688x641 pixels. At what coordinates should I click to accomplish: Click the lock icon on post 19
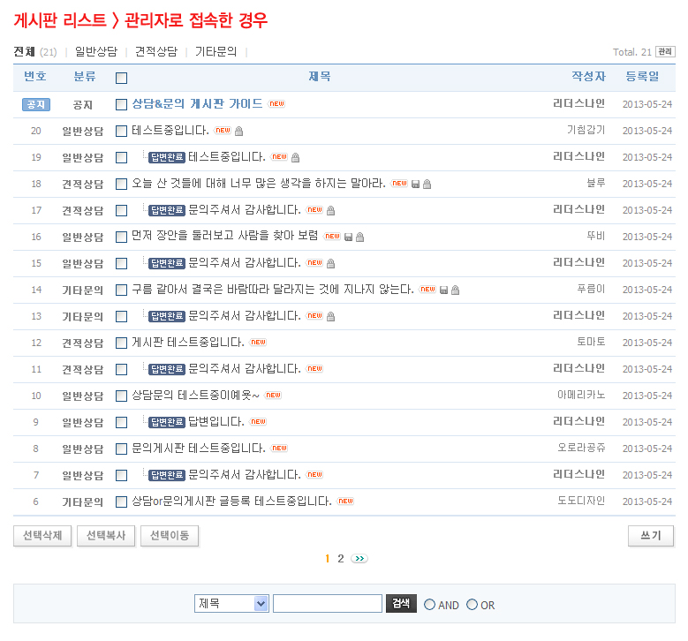pyautogui.click(x=295, y=157)
